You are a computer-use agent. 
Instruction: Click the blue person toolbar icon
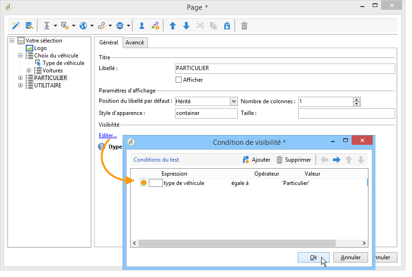pyautogui.click(x=141, y=26)
